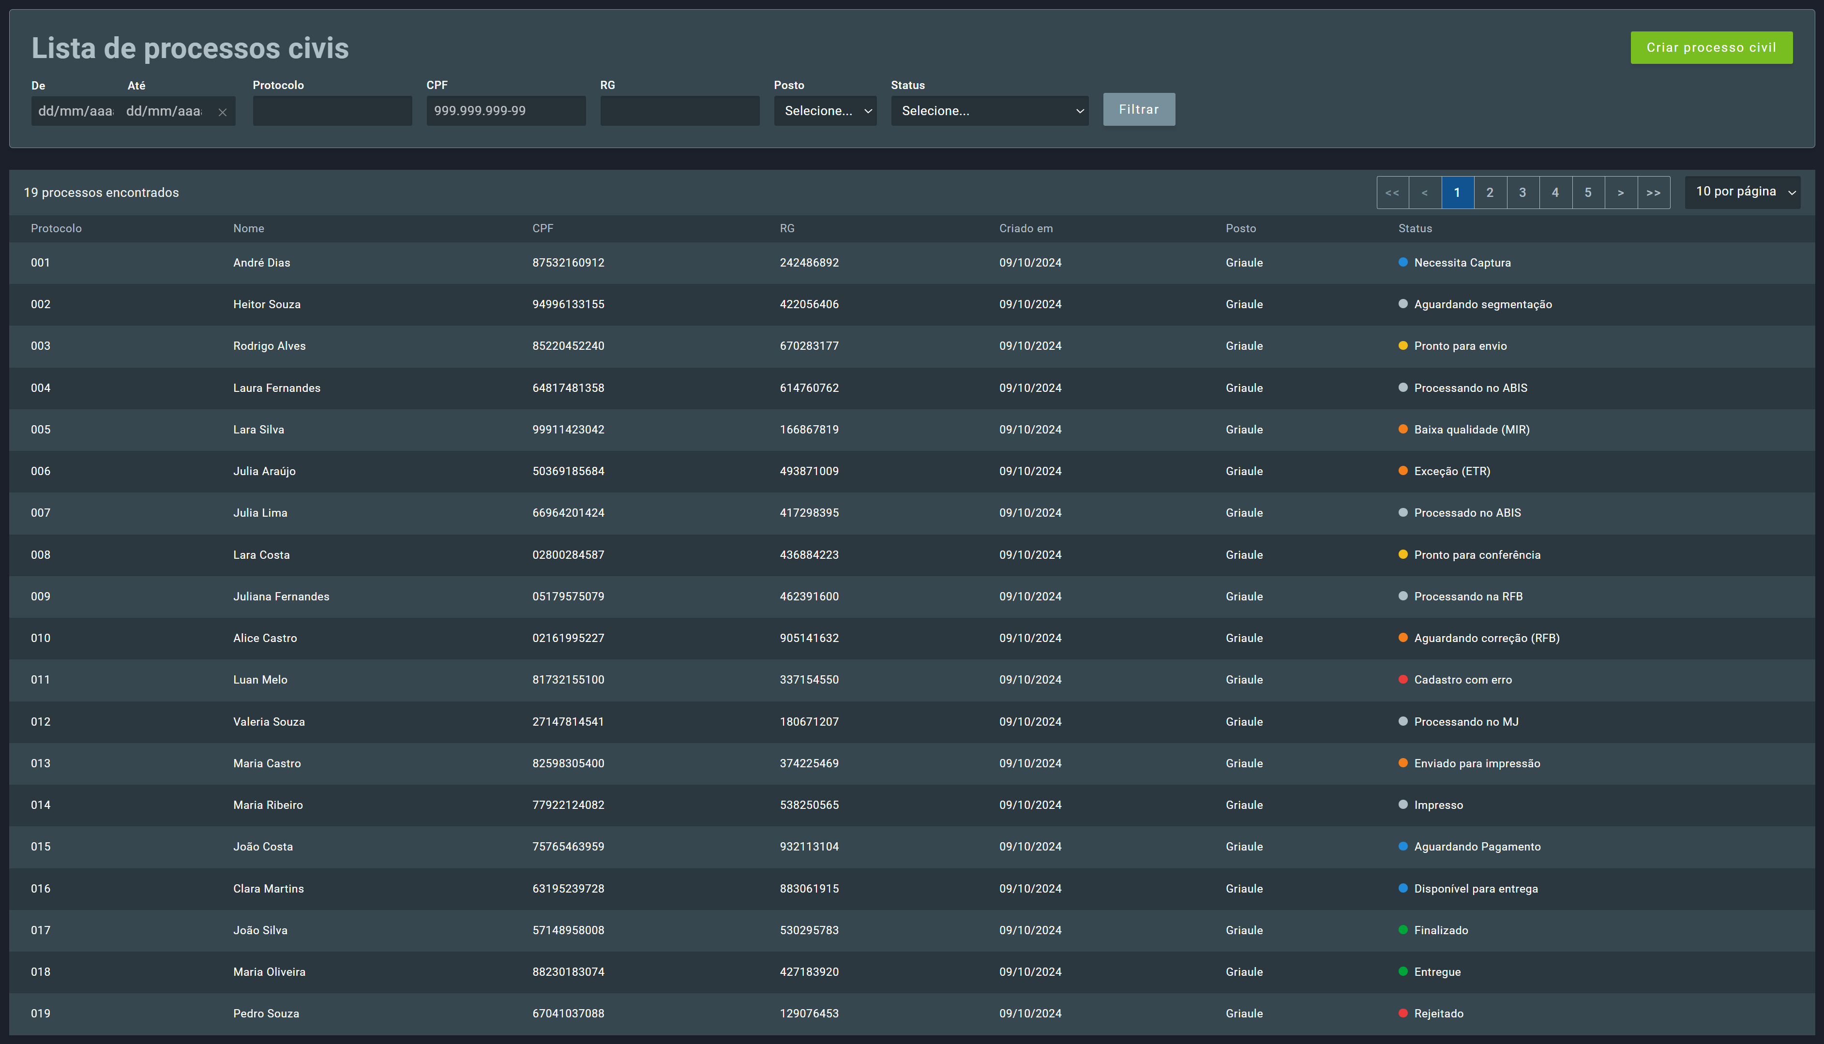Jump to last page with >>

[1653, 193]
